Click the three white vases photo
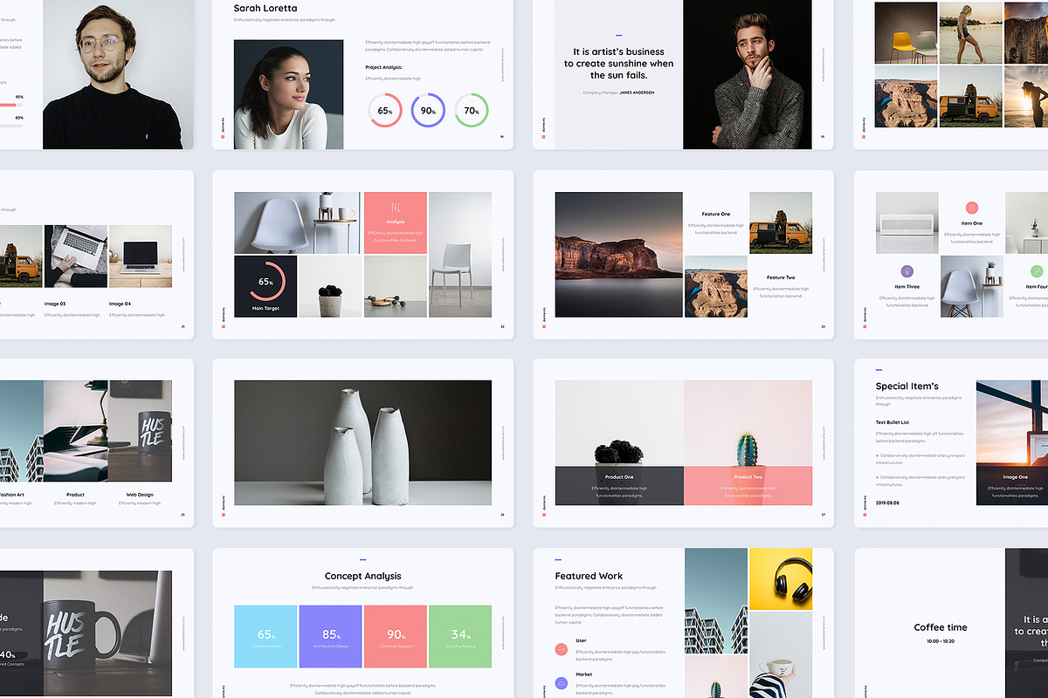The width and height of the screenshot is (1048, 698). pyautogui.click(x=362, y=442)
